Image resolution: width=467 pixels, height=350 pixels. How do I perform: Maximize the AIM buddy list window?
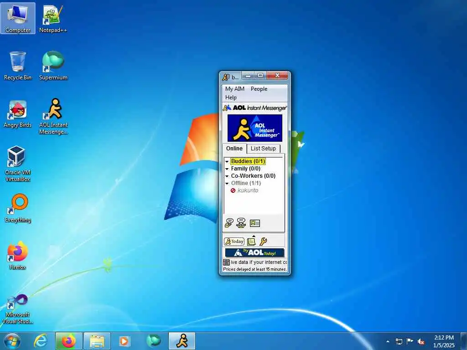pos(260,76)
